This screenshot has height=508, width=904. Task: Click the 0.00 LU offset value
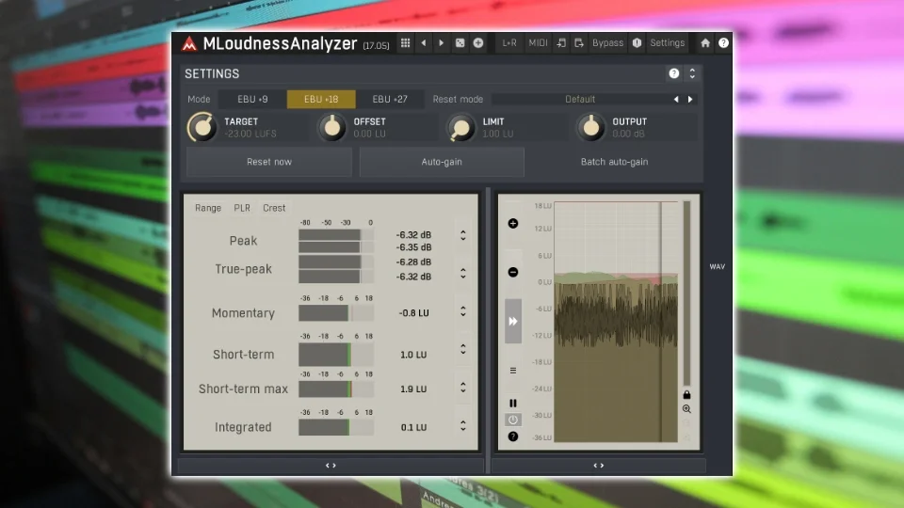pyautogui.click(x=369, y=134)
